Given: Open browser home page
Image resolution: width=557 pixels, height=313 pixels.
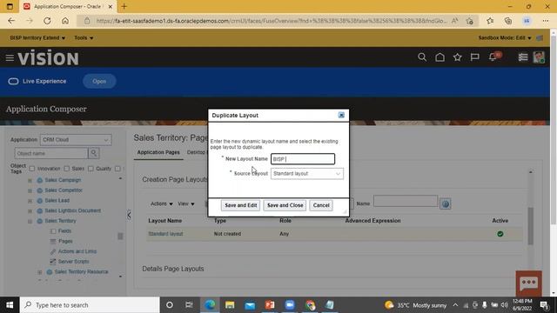Looking at the screenshot, I should (x=65, y=21).
